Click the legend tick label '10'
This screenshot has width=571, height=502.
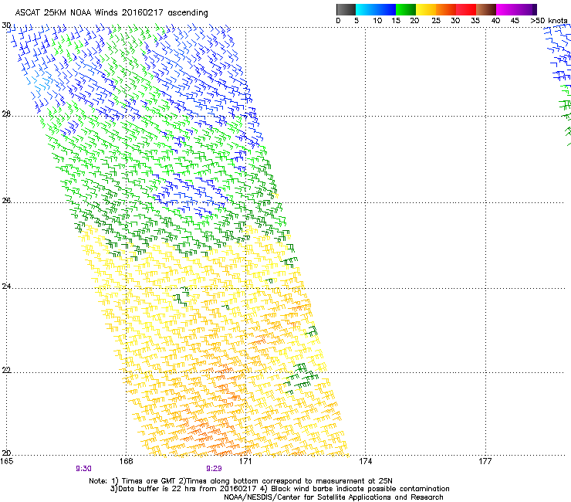377,21
